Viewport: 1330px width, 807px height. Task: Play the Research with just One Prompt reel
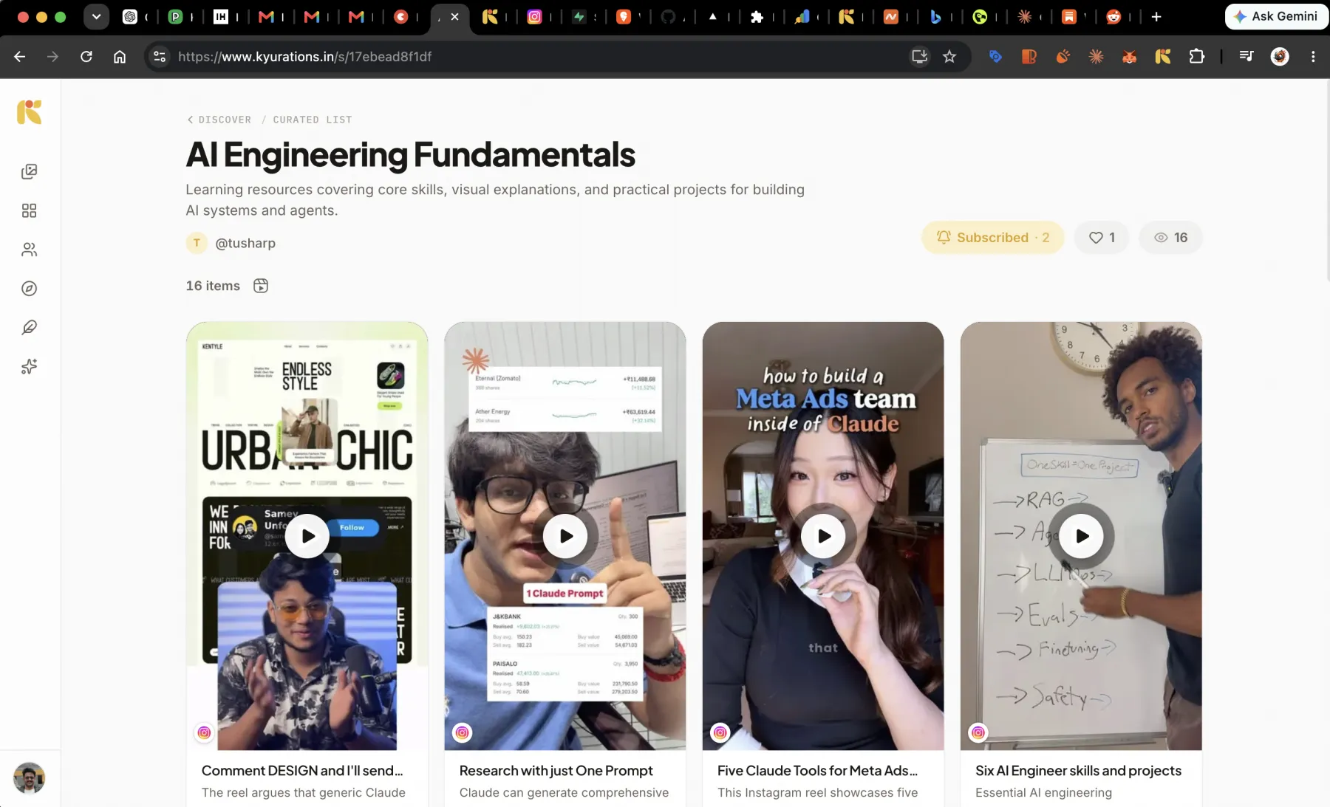tap(565, 536)
